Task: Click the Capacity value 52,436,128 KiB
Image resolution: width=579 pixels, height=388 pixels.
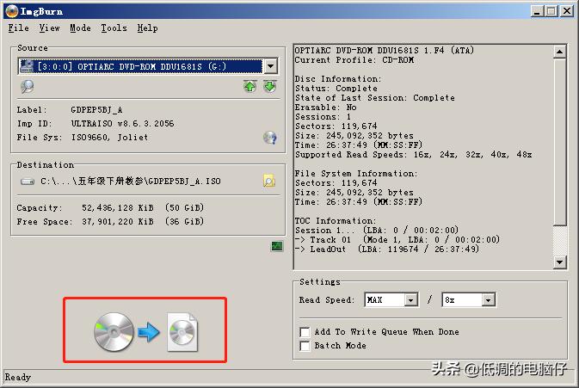Action: pyautogui.click(x=118, y=208)
